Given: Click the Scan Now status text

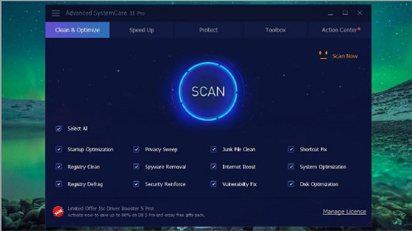Looking at the screenshot, I should coord(345,56).
